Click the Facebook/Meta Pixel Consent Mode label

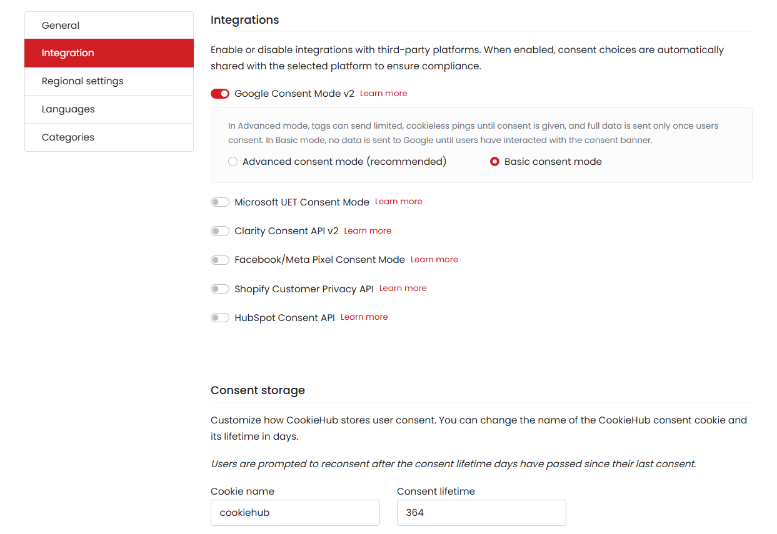pos(319,260)
